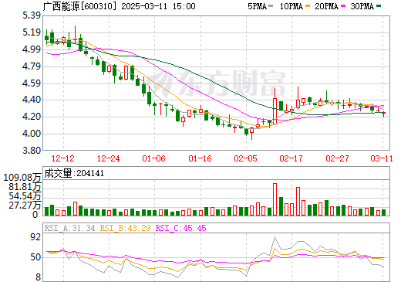The width and height of the screenshot is (401, 282).
Task: Click the RSI_A:31.34 indicator label
Action: (69, 228)
